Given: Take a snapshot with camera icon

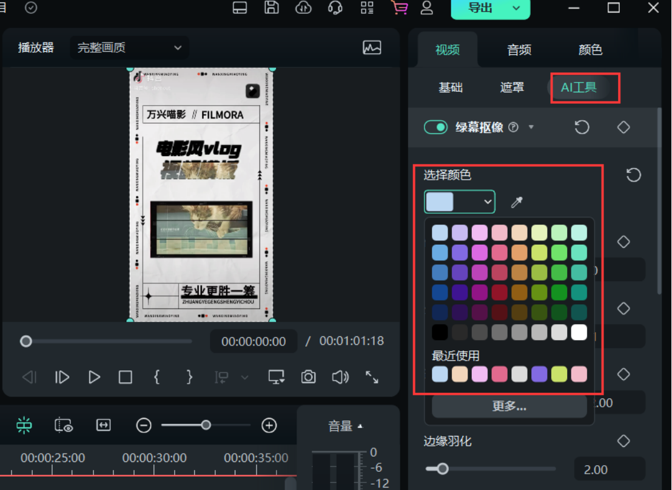Looking at the screenshot, I should tap(308, 377).
